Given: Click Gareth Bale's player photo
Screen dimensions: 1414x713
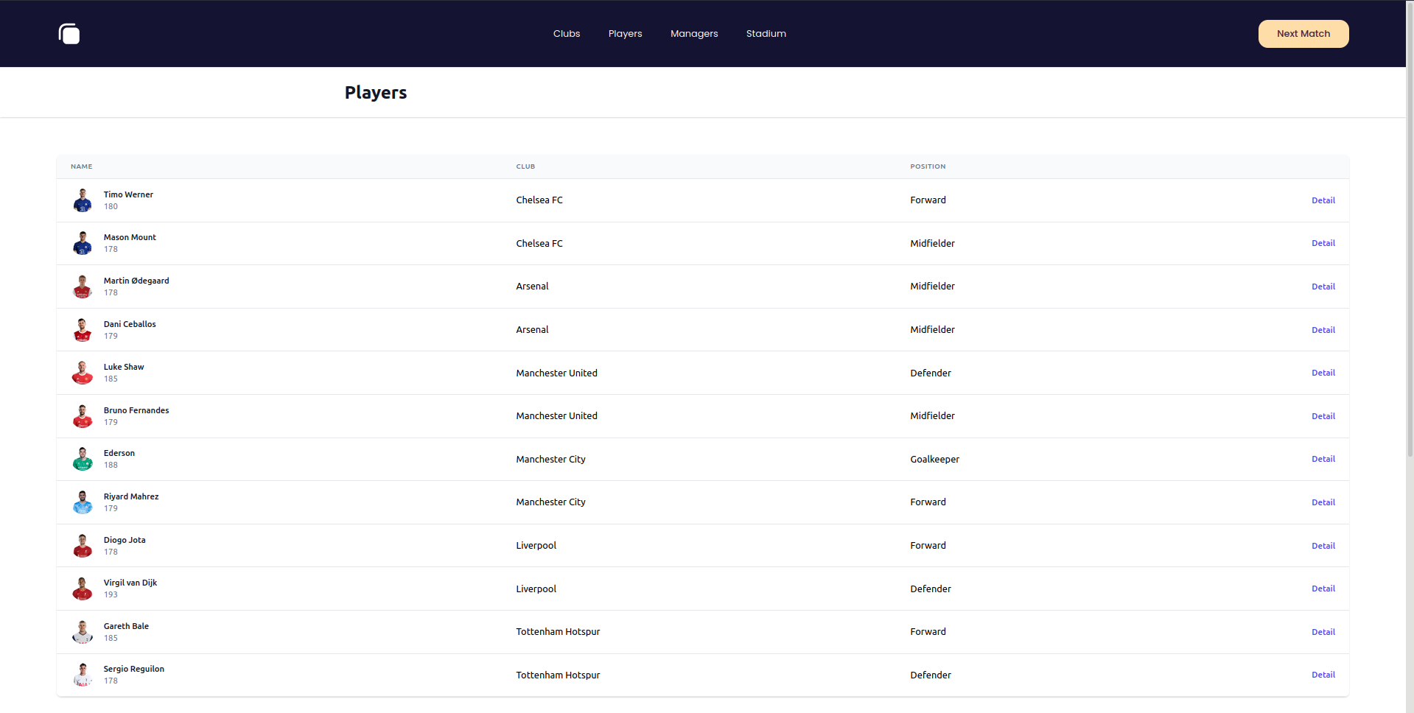Looking at the screenshot, I should pos(82,631).
